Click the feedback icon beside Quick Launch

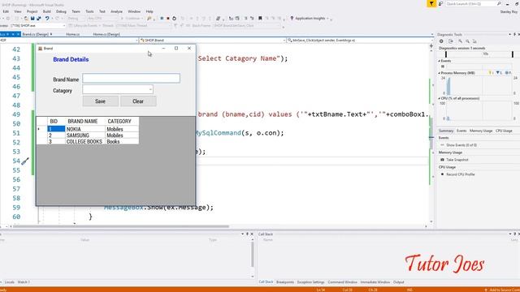tap(440, 3)
